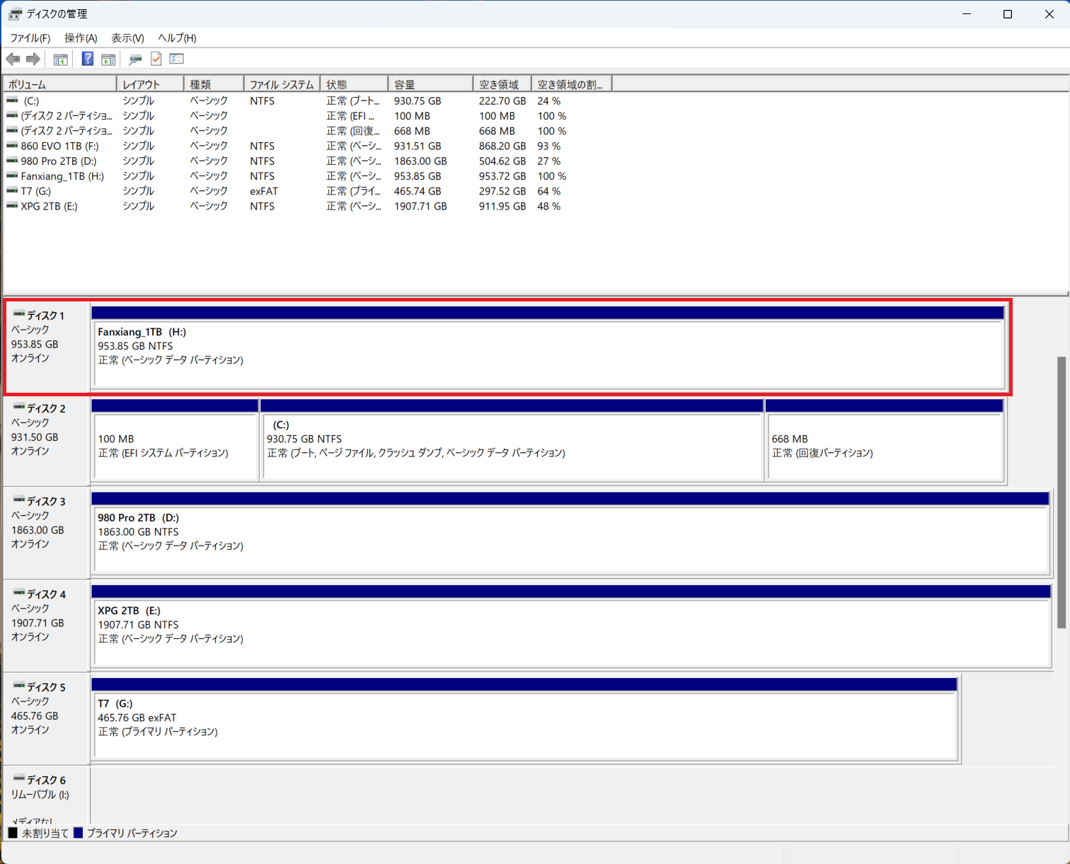Click the 64 % free percentage cell

[549, 191]
